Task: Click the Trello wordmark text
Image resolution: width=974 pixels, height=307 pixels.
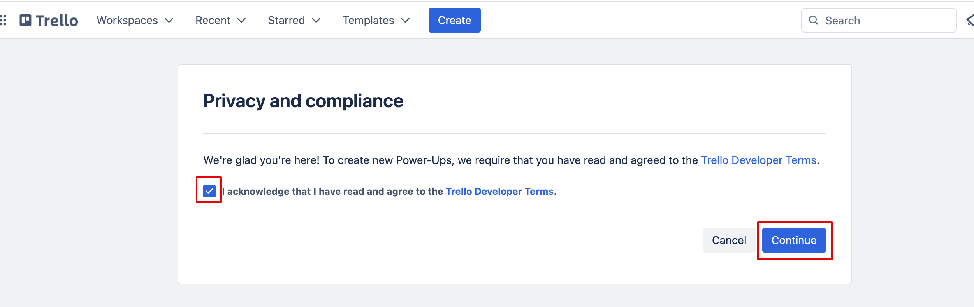Action: tap(57, 21)
